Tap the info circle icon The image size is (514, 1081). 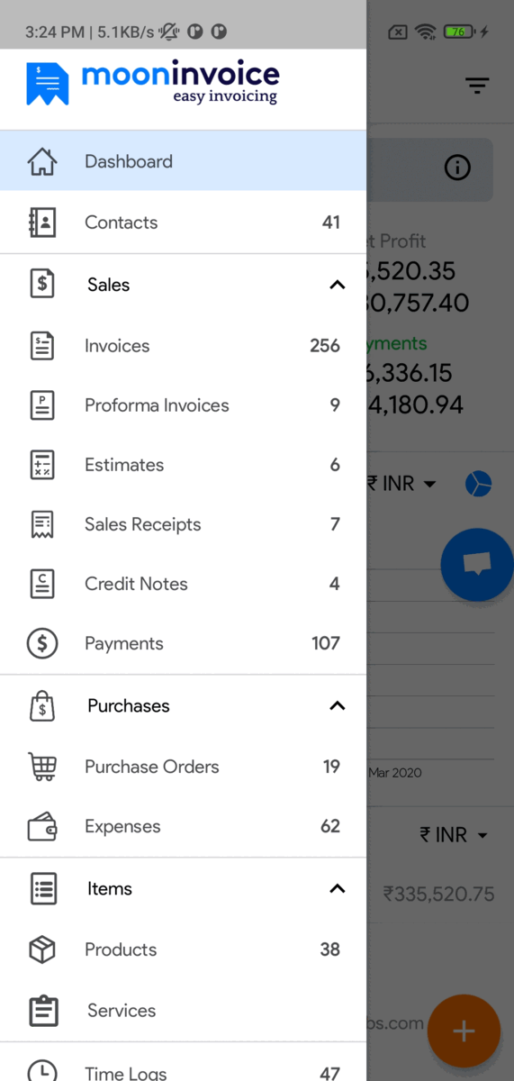457,168
